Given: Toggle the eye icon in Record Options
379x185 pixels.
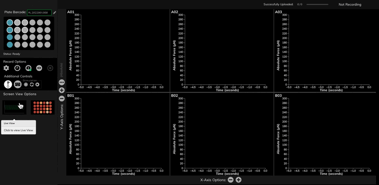Looking at the screenshot, I should pyautogui.click(x=39, y=68).
